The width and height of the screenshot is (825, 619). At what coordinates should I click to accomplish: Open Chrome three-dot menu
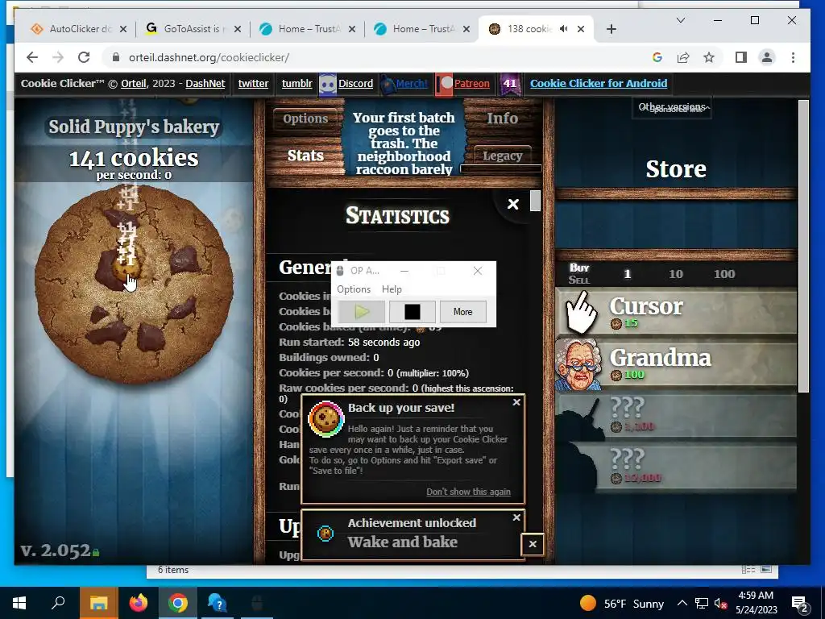[793, 57]
